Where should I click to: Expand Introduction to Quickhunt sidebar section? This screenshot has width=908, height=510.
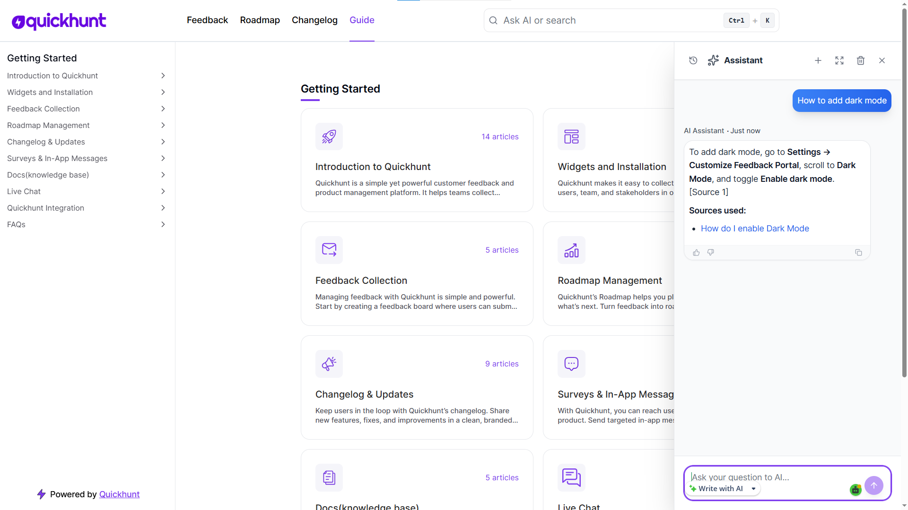(163, 76)
